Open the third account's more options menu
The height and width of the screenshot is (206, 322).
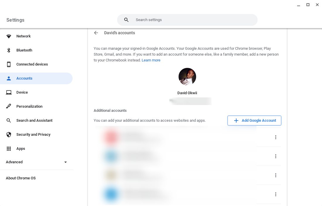pos(275,175)
